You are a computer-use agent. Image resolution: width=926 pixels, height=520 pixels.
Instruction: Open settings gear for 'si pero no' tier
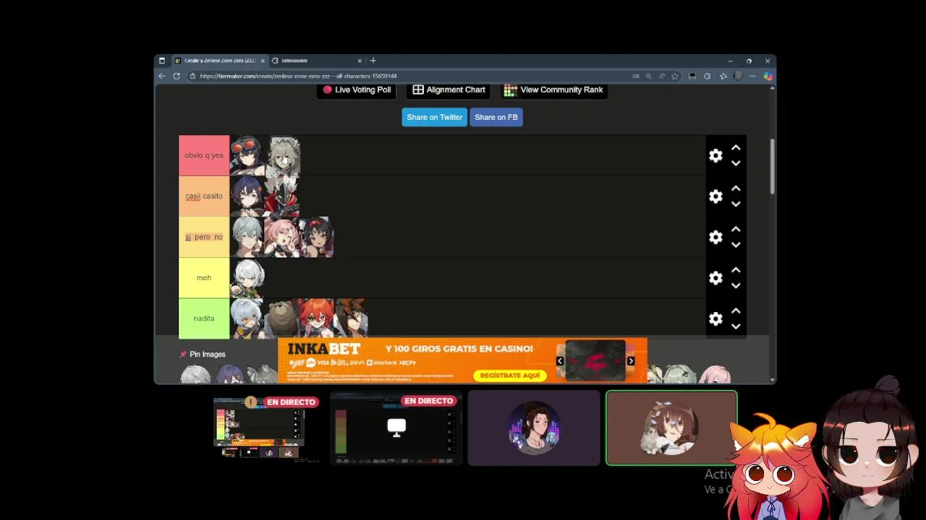point(715,237)
